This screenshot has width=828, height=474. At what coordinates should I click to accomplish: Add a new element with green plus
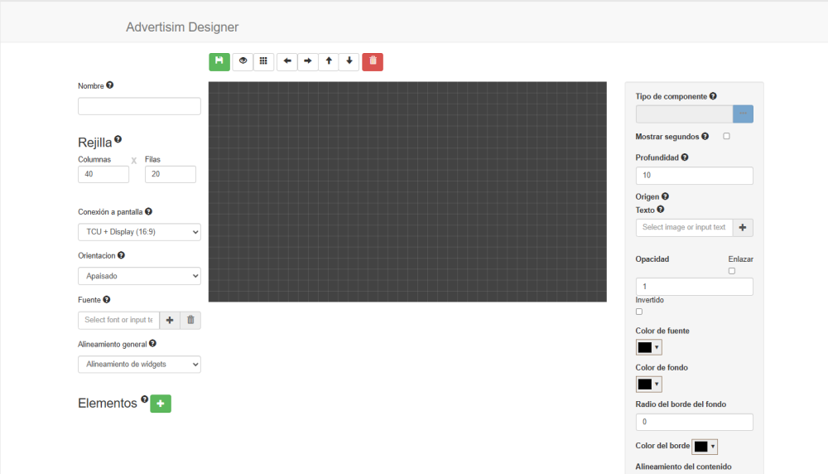[x=161, y=404]
